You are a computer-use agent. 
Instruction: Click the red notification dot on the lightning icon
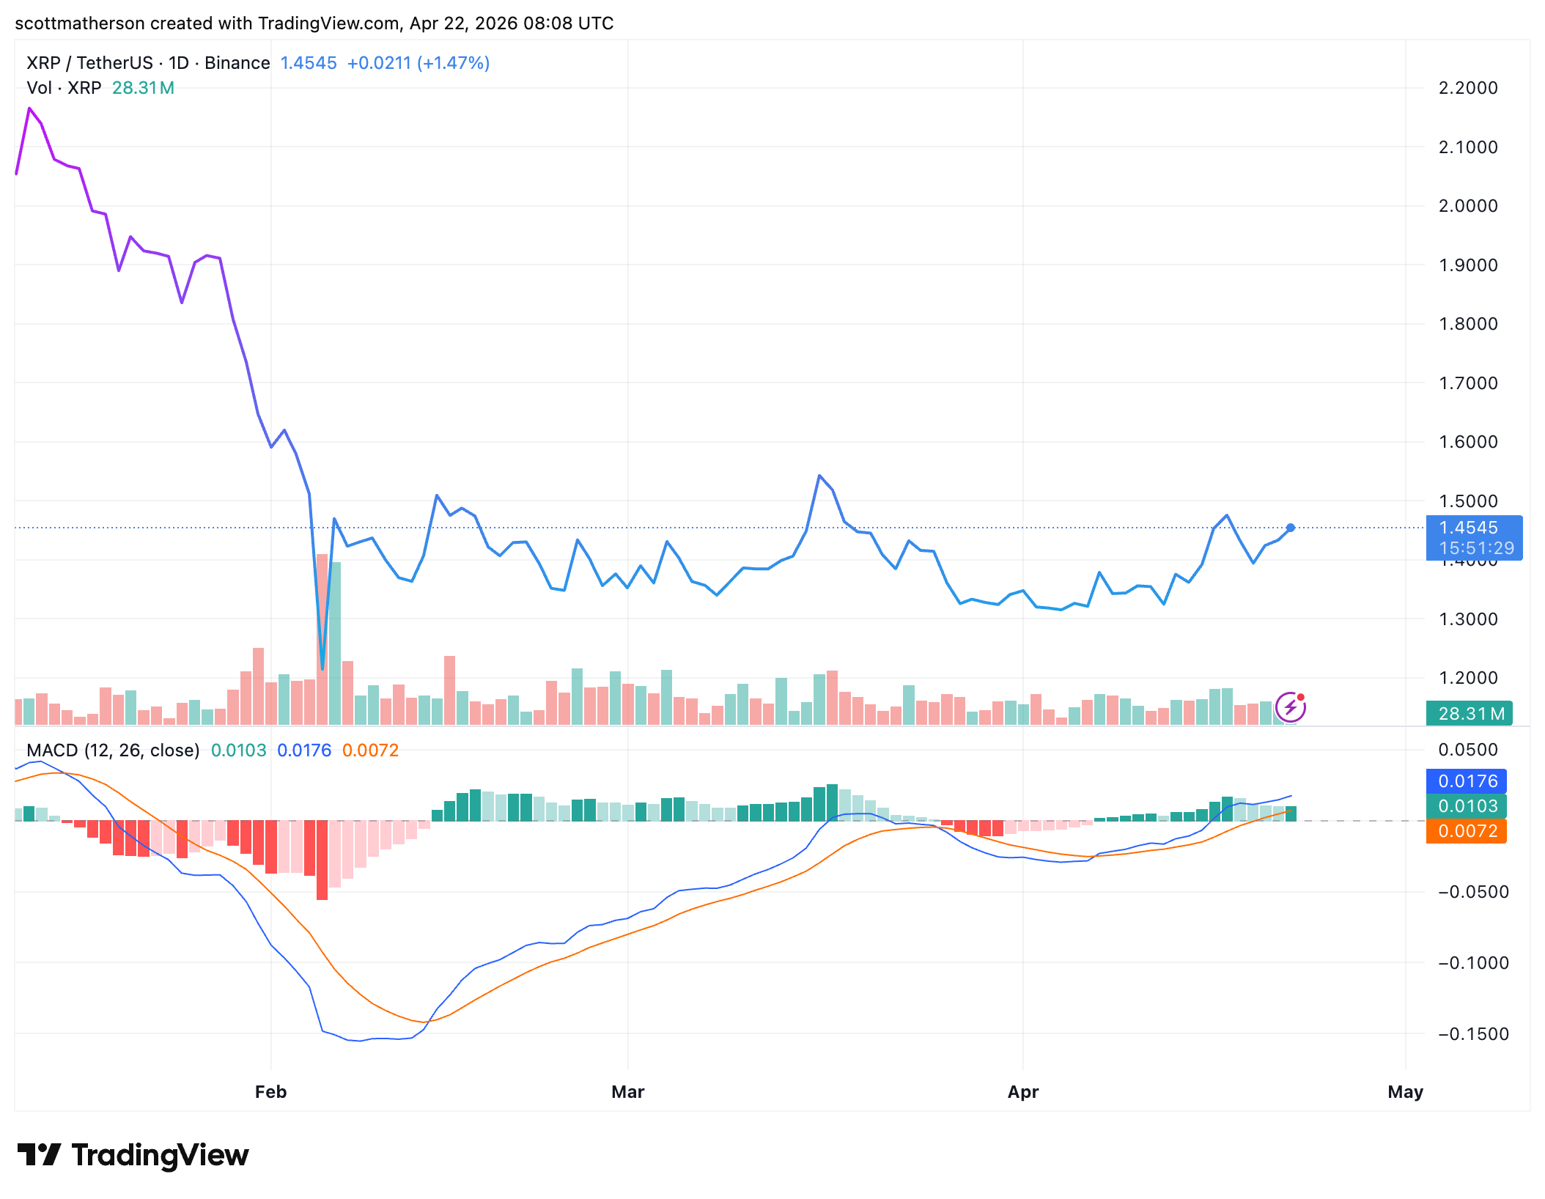1301,696
